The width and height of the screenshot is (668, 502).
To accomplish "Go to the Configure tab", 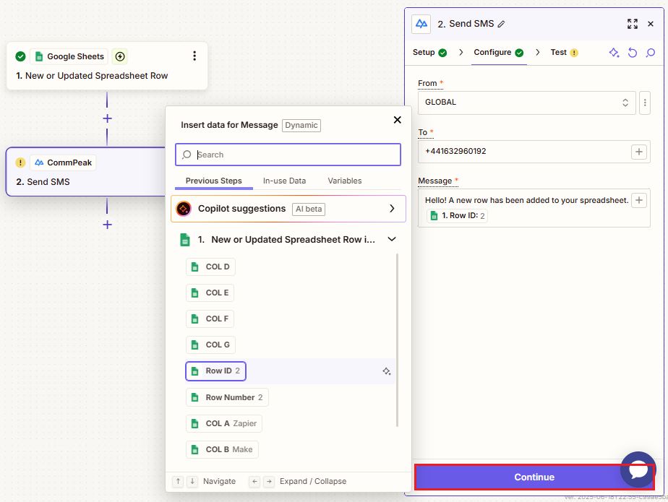I will point(498,53).
